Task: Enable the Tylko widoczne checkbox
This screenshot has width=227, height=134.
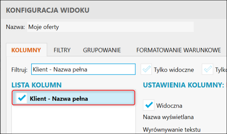Action: click(x=146, y=70)
